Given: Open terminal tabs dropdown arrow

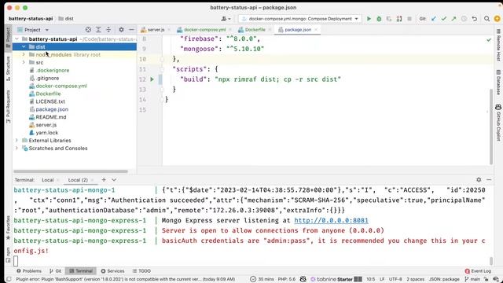Looking at the screenshot, I should point(114,180).
